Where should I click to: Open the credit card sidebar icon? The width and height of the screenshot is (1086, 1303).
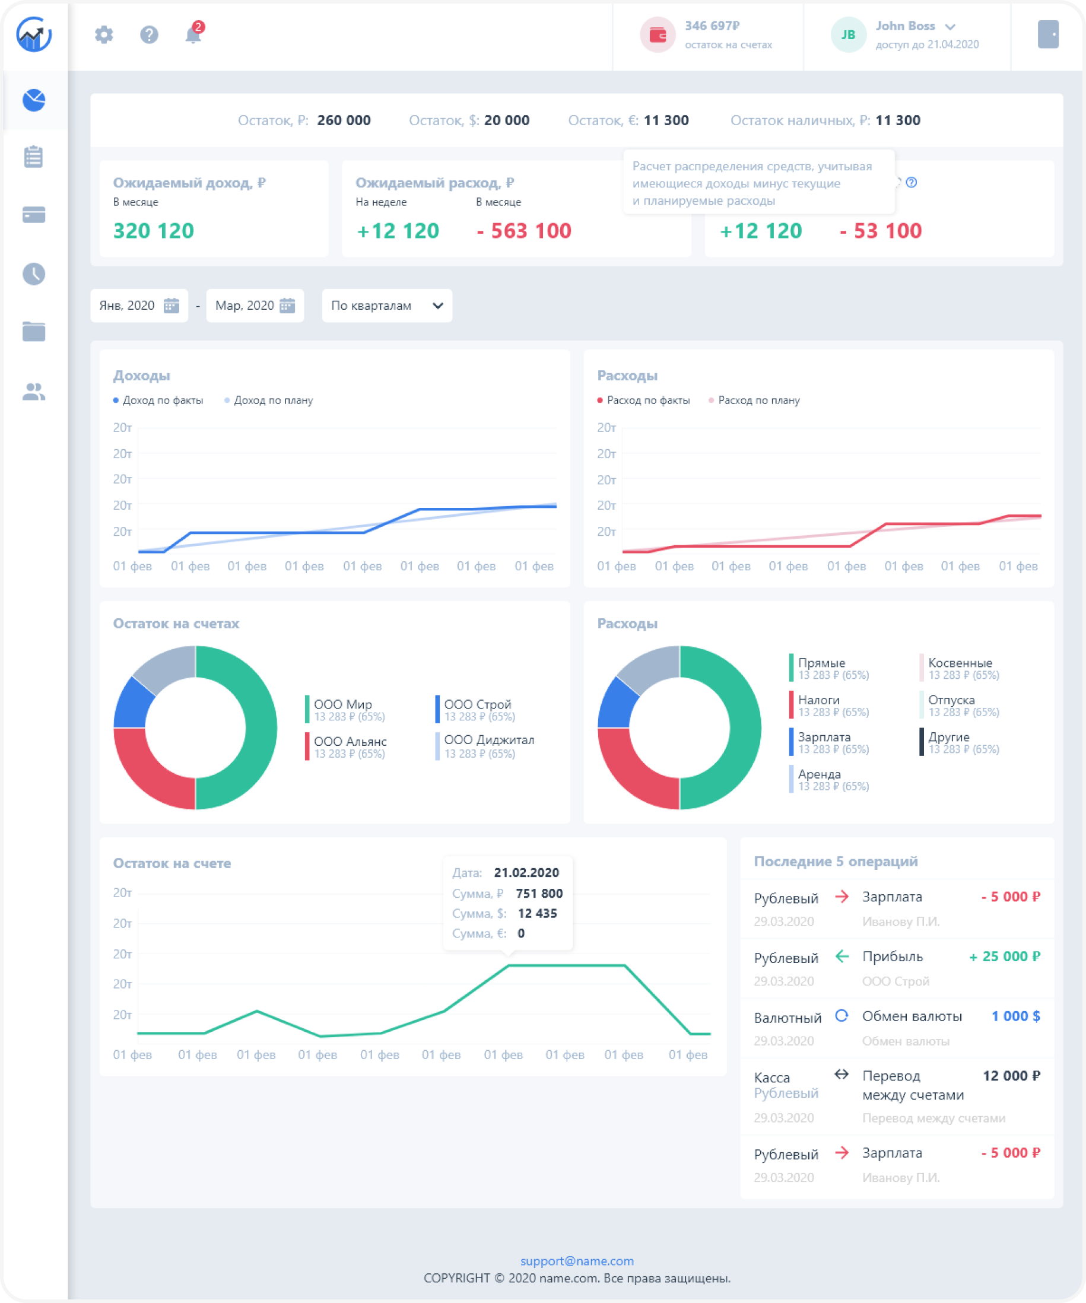[x=33, y=215]
